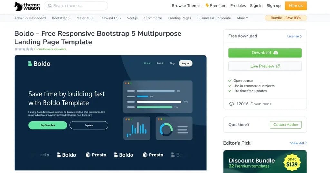This screenshot has height=173, width=330.
Task: Select the Material UI category
Action: pos(85,18)
